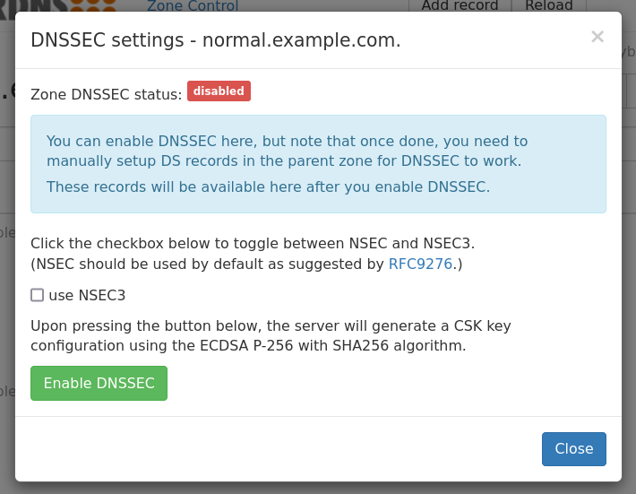Open the Zone Control link behind the dialog
This screenshot has width=636, height=494.
click(193, 6)
